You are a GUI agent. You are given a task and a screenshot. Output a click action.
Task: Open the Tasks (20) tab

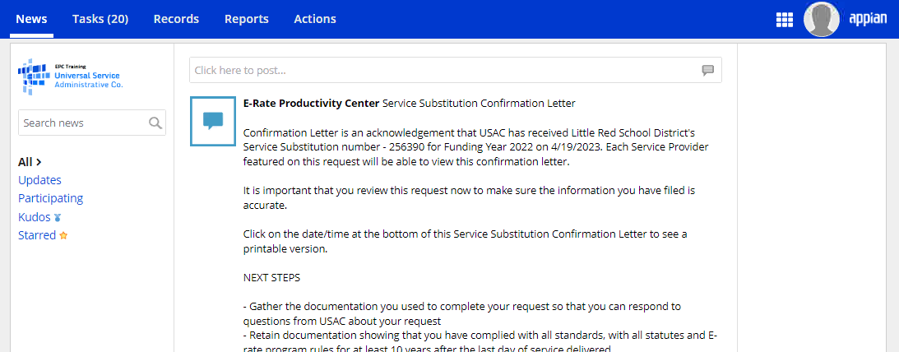tap(100, 19)
